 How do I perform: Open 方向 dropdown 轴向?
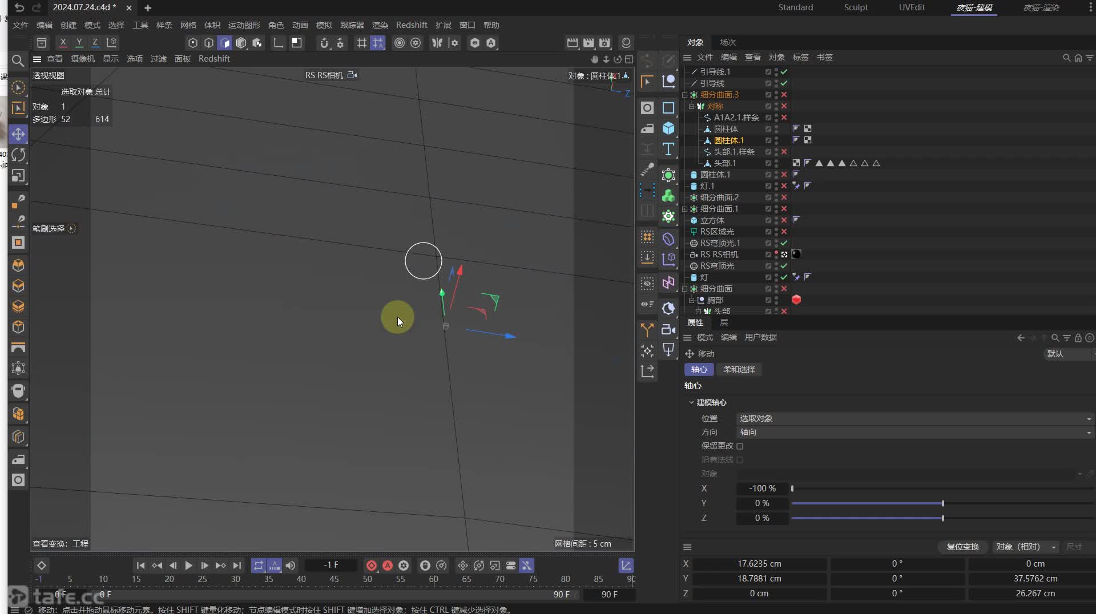point(914,432)
